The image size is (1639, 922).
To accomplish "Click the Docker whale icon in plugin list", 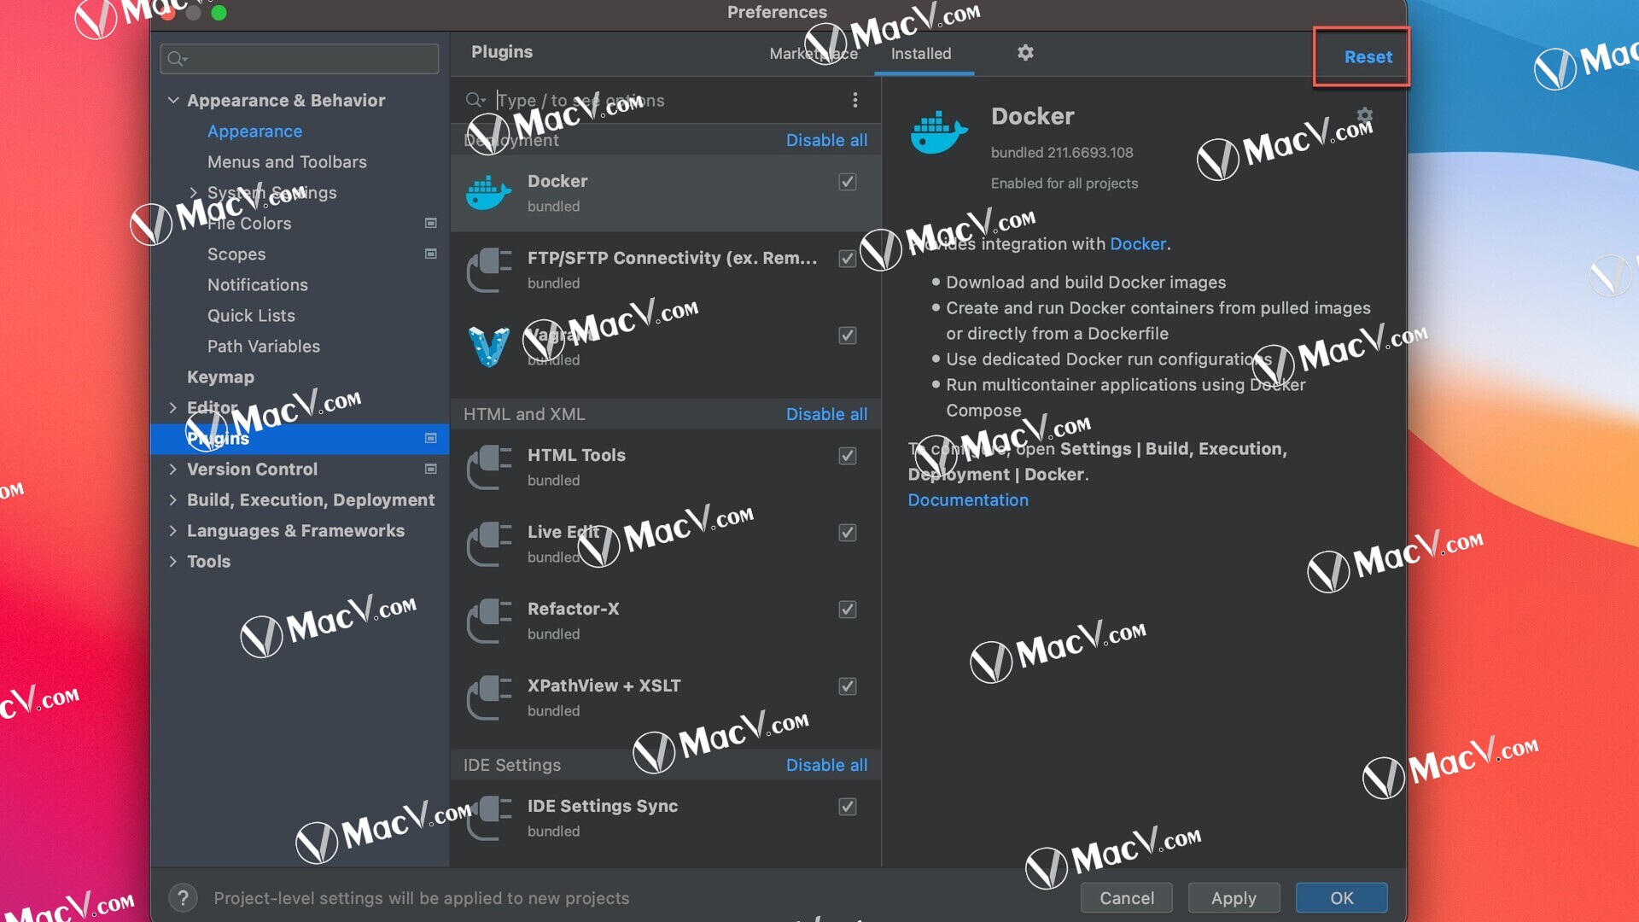I will tap(488, 193).
